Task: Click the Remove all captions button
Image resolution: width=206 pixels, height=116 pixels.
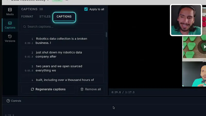Action: [90, 89]
